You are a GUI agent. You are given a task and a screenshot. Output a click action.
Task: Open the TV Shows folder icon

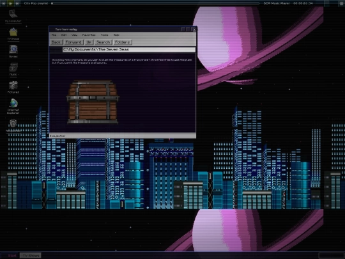tap(13, 34)
